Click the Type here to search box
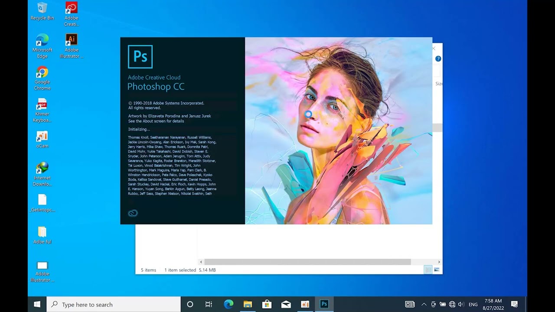This screenshot has height=312, width=555. pos(114,304)
